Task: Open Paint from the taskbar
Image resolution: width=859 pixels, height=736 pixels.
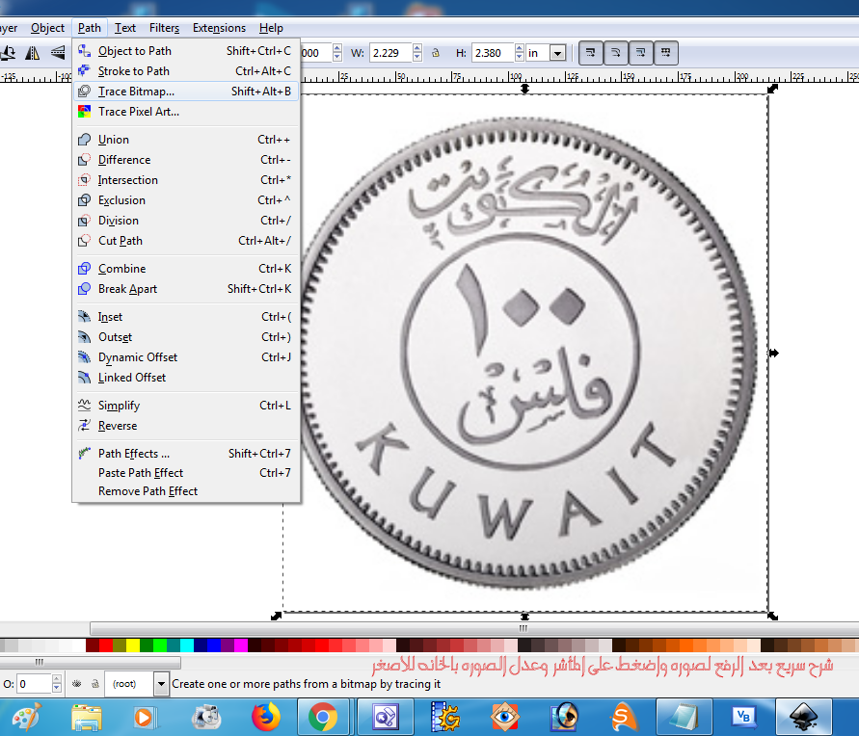Action: click(x=26, y=717)
